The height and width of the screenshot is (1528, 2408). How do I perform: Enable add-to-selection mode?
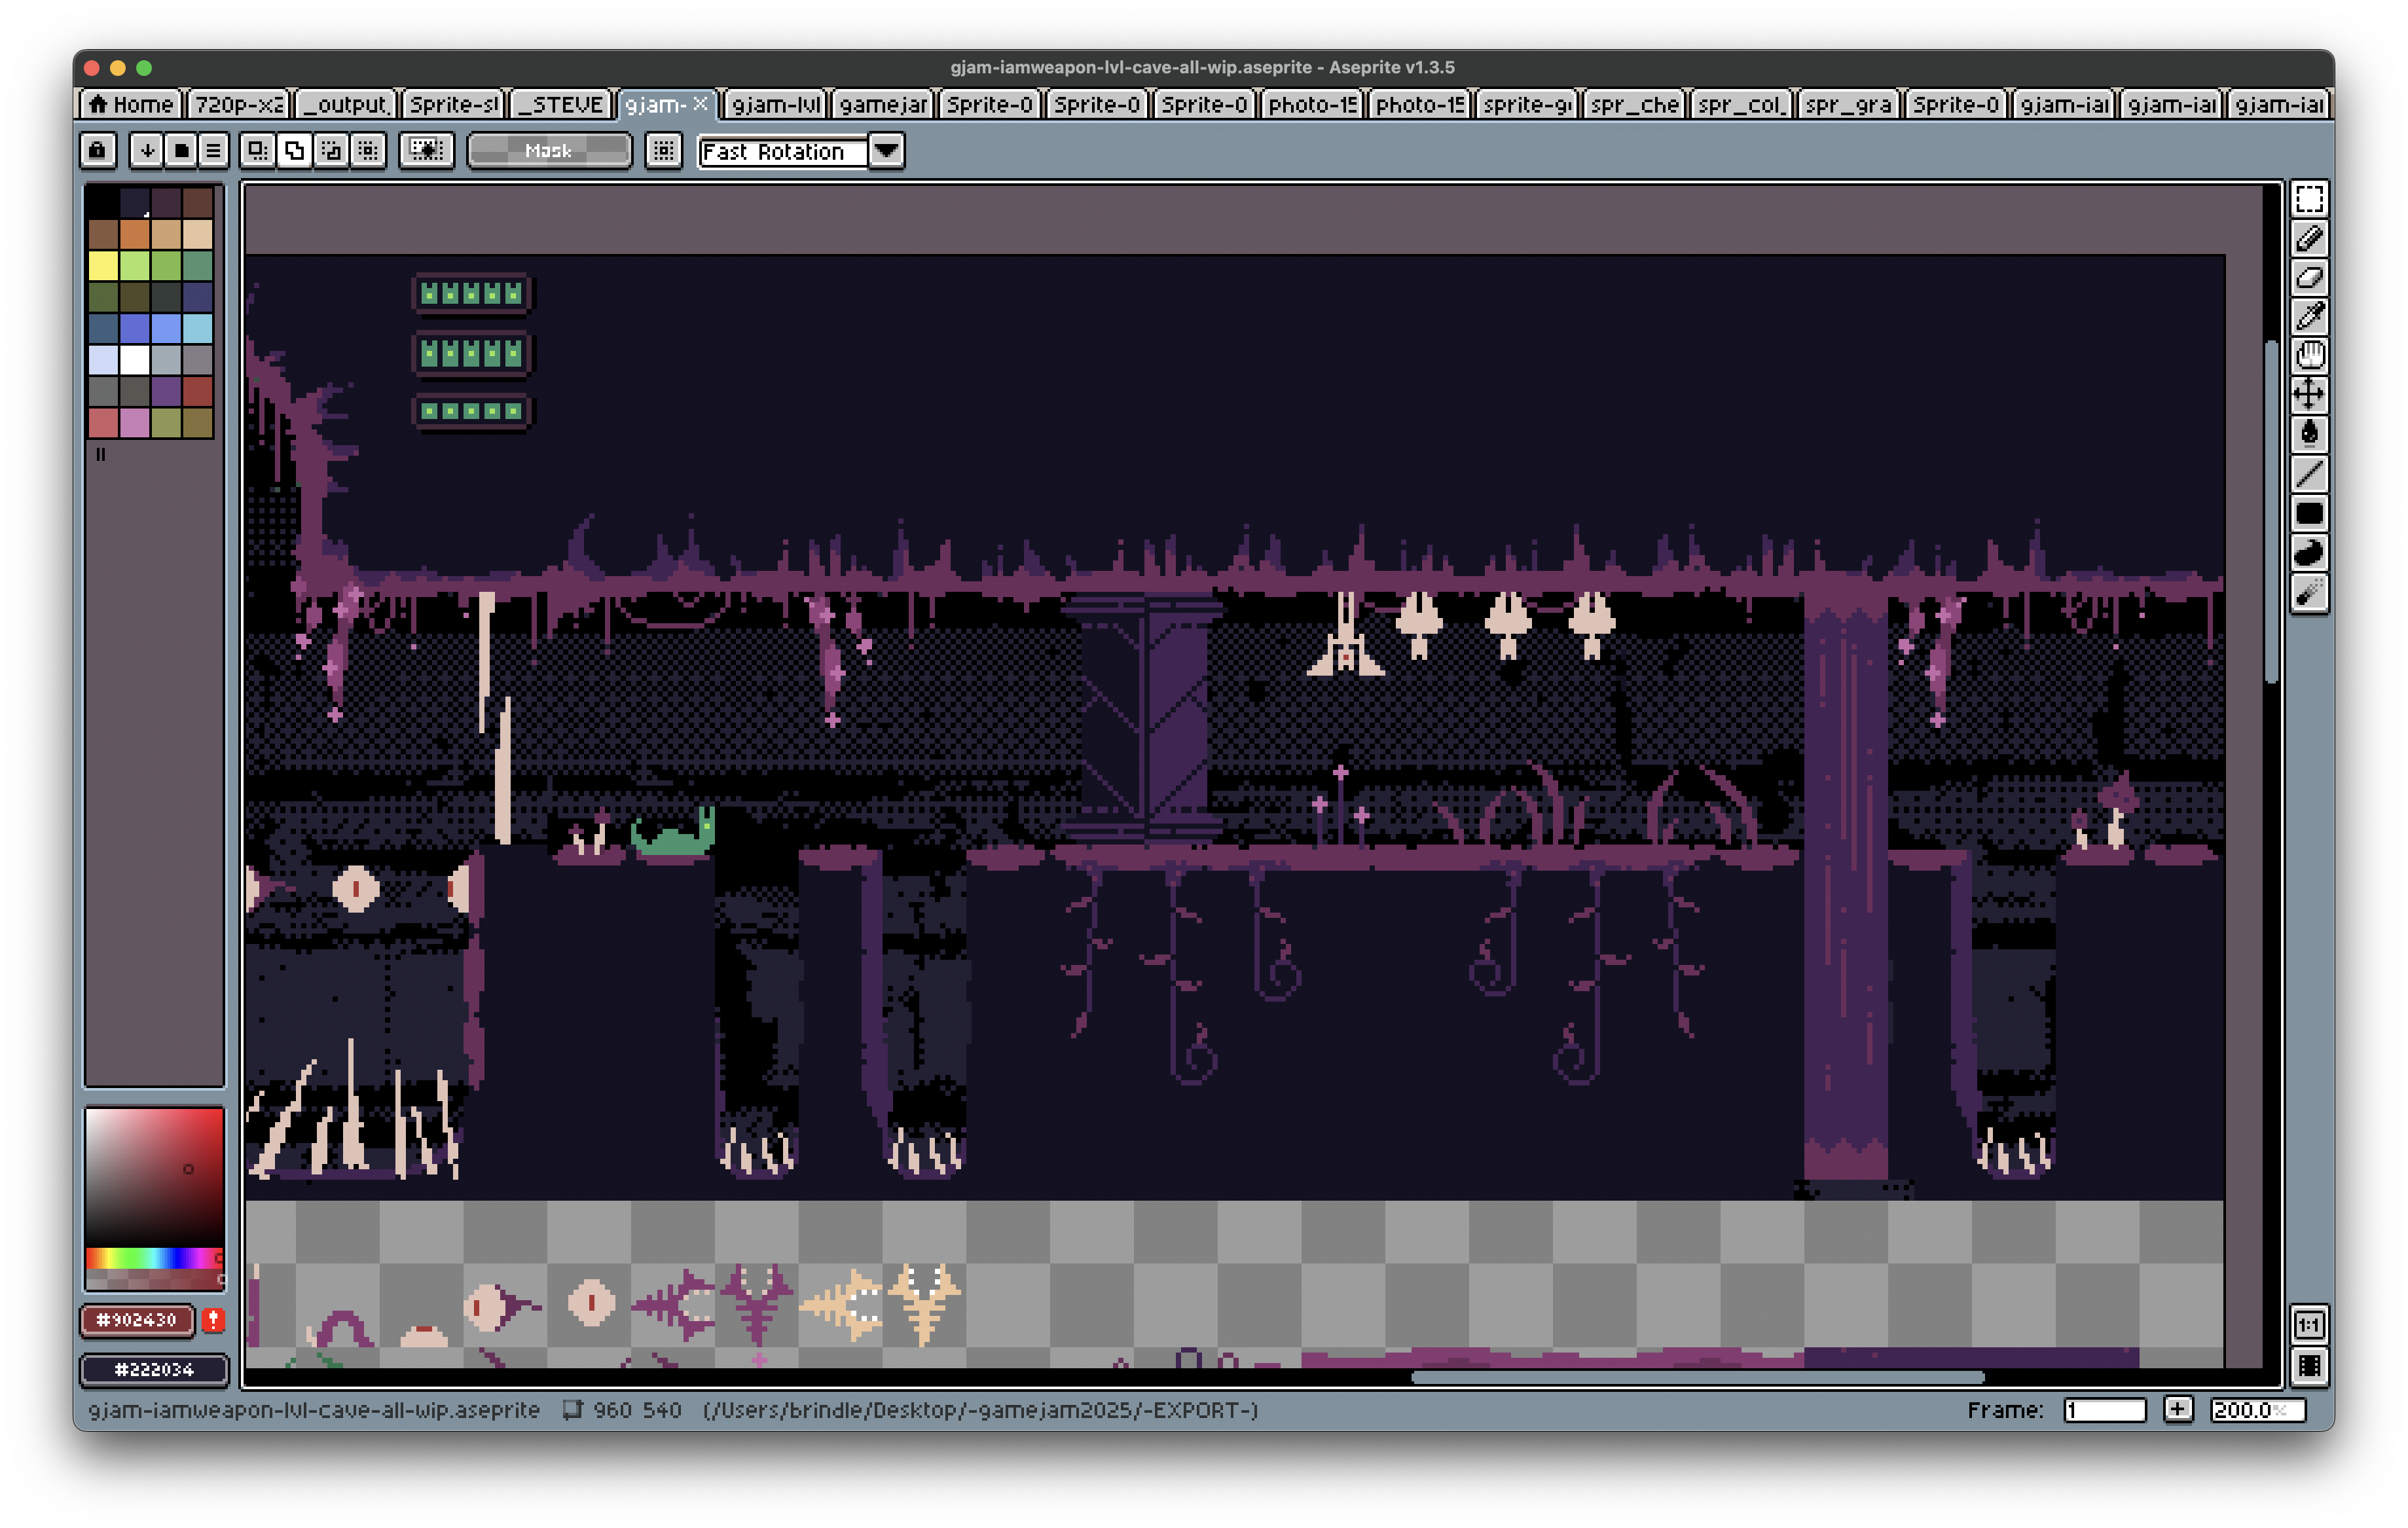[x=294, y=151]
